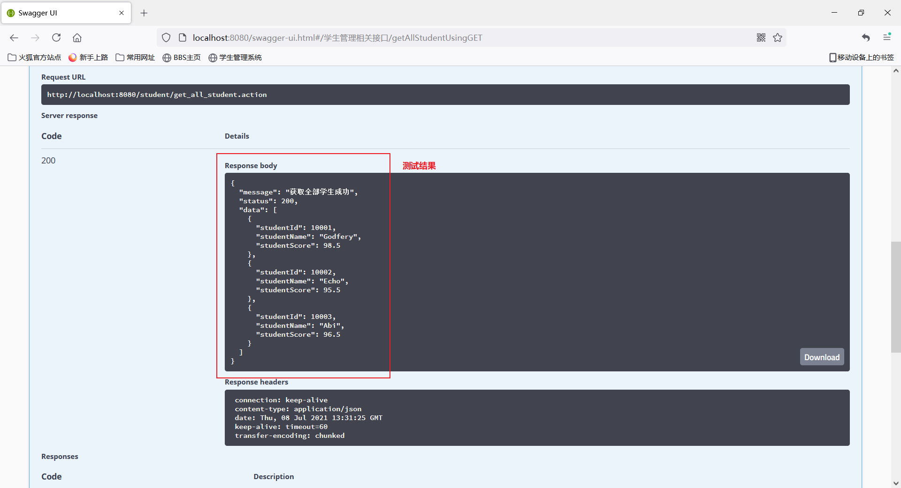Click the "studentName": "Godfery" line
This screenshot has height=488, width=901.
pos(308,237)
